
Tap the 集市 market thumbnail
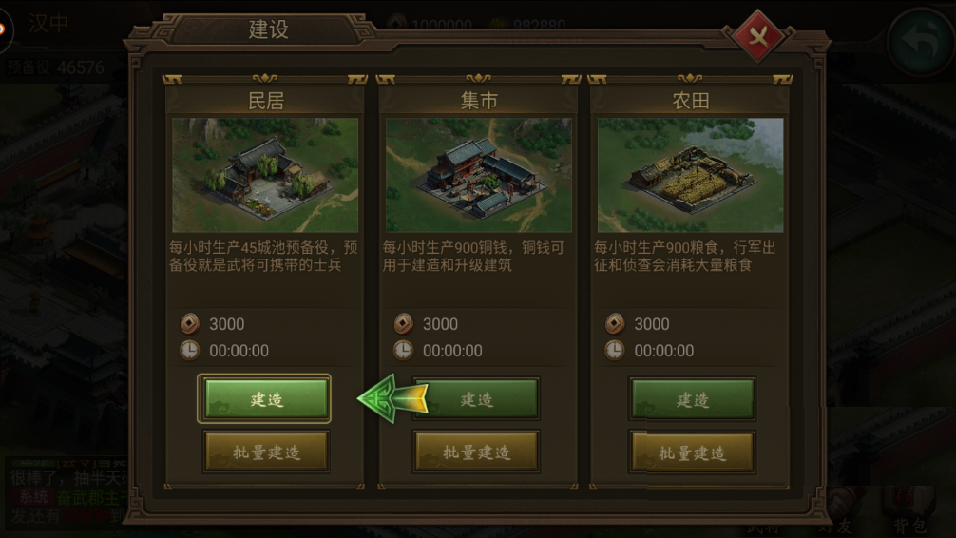[479, 175]
